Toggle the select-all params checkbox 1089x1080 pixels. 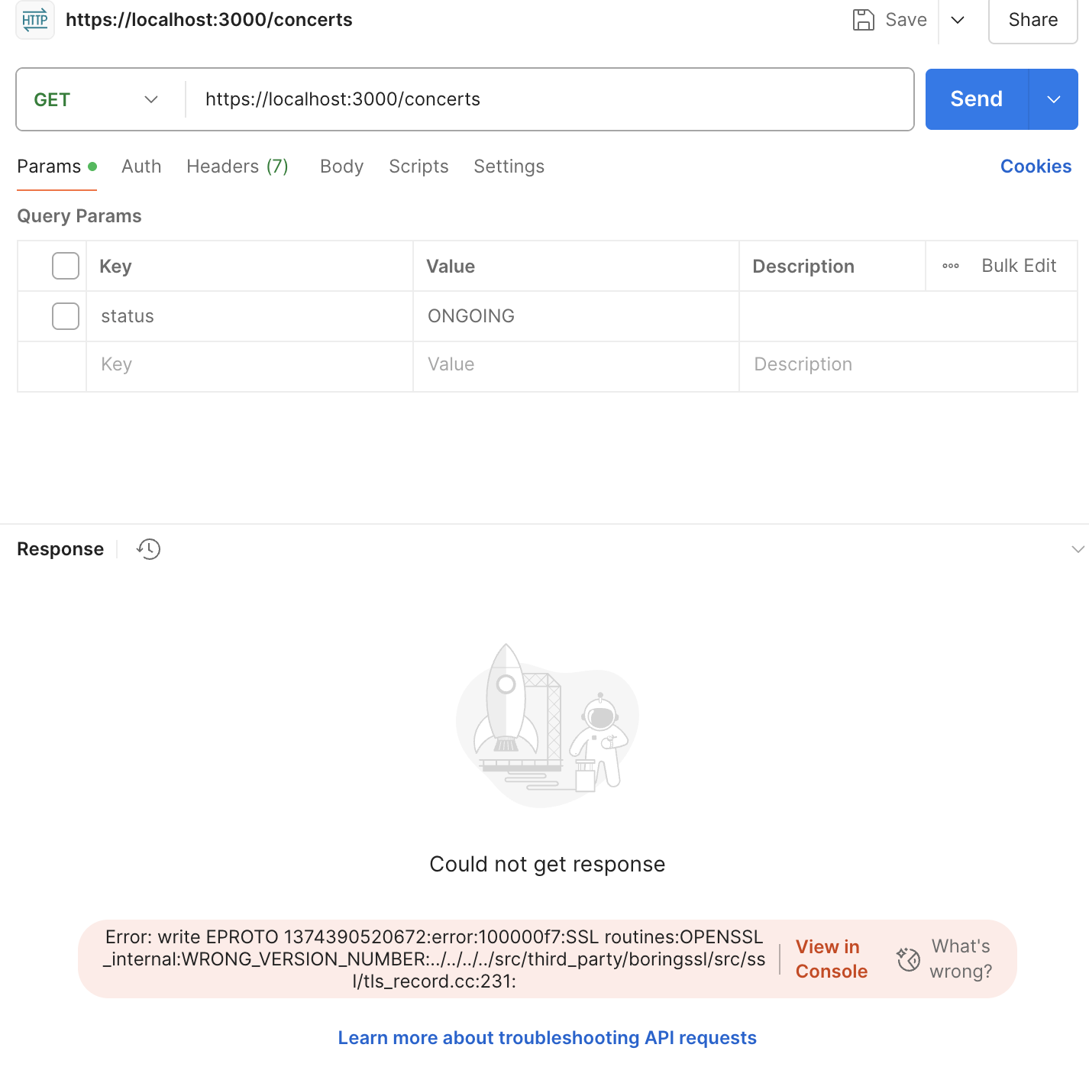coord(66,266)
